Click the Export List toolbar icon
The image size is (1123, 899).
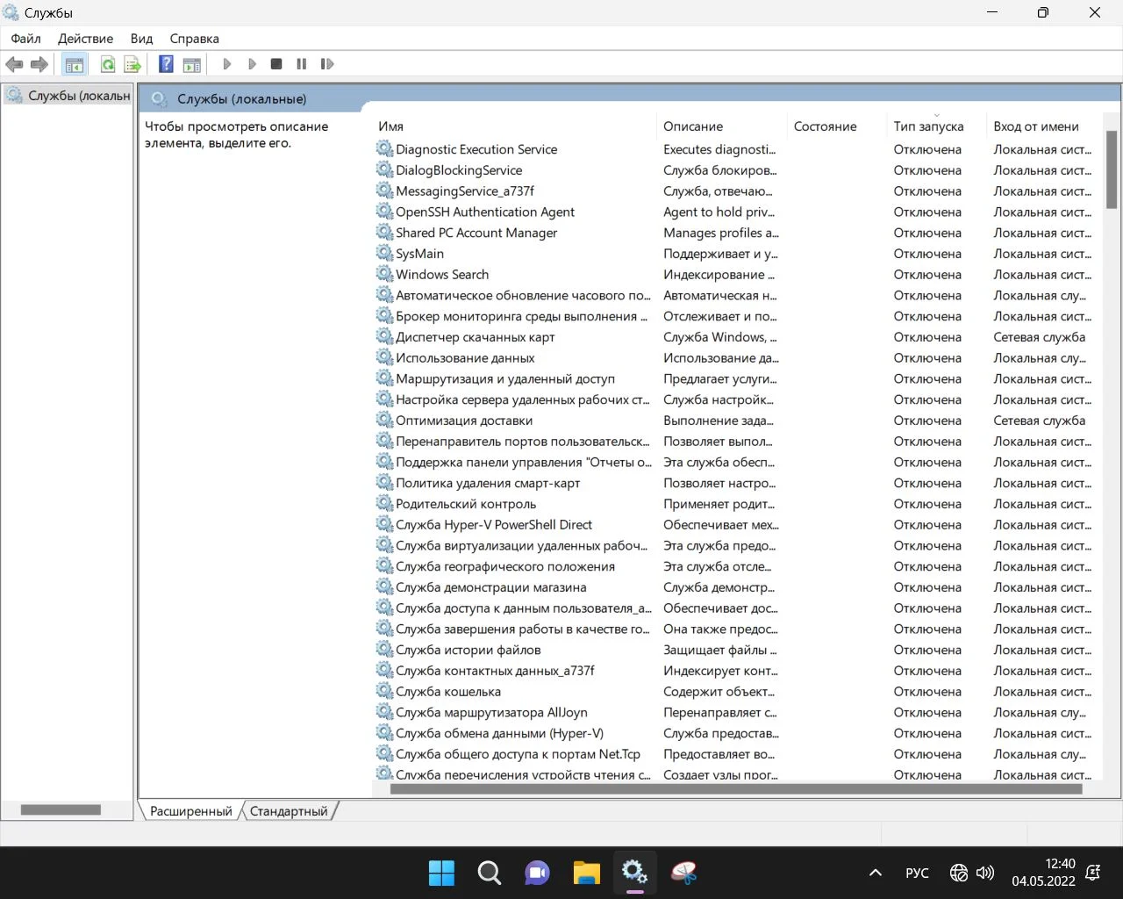point(132,64)
